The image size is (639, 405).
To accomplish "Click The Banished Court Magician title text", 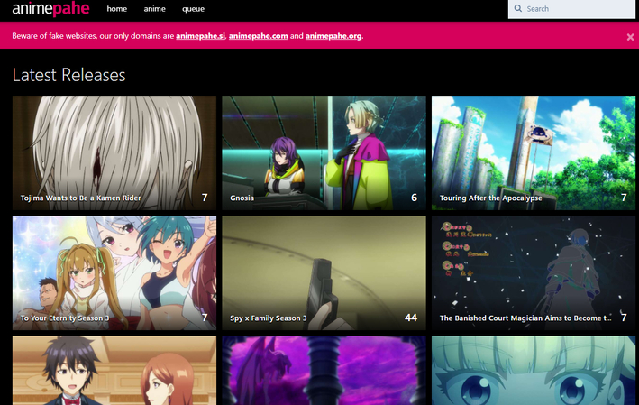I will [525, 318].
